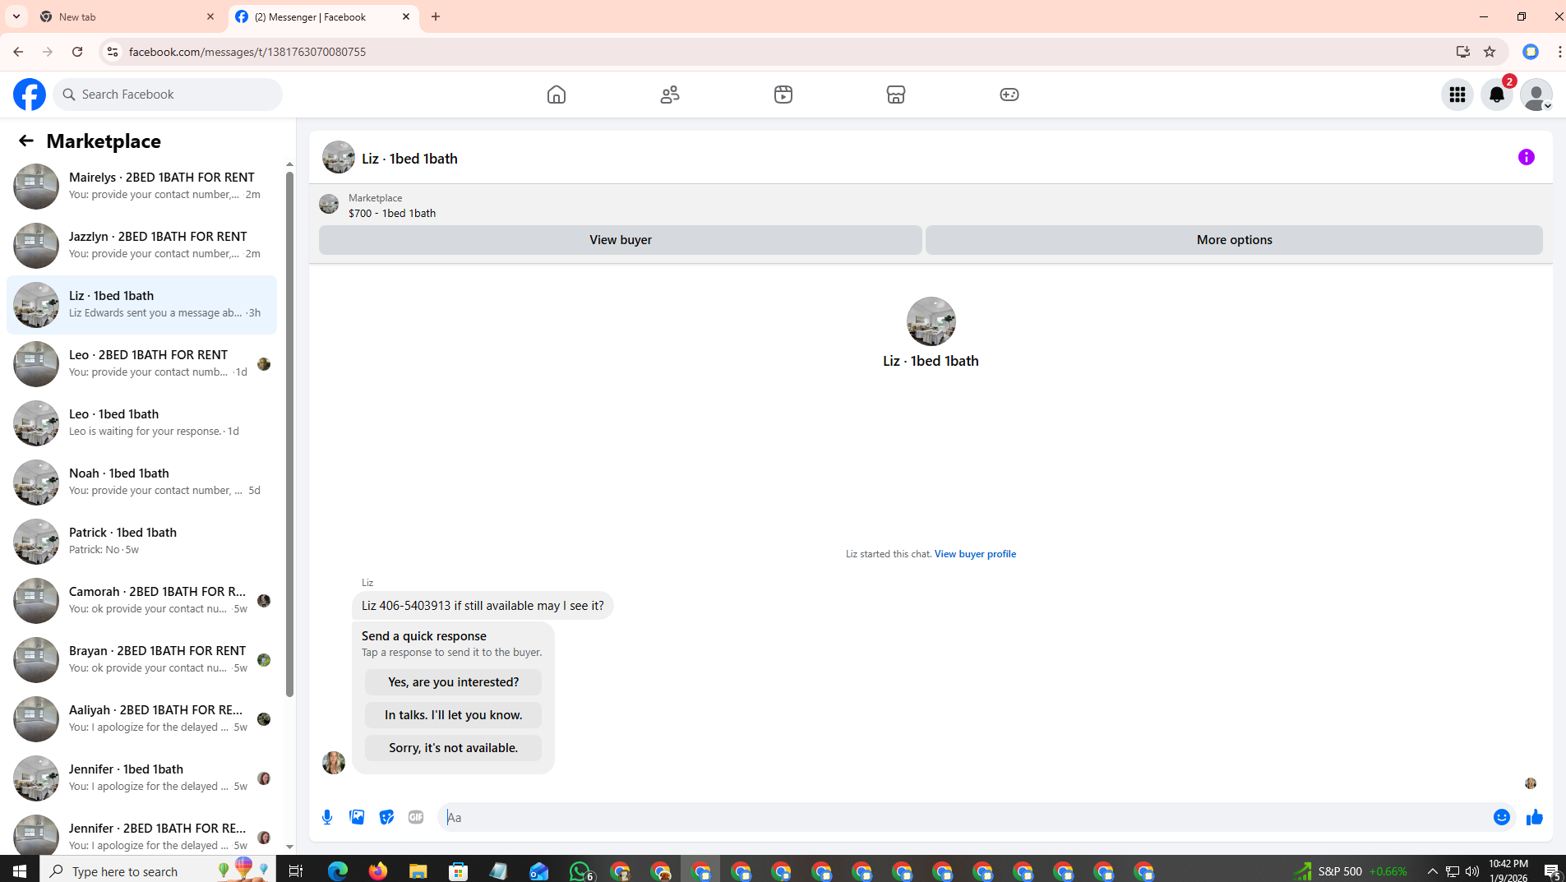Send 'Yes, are you interested?' quick response
Screen dimensions: 1566x882
[x=453, y=682]
